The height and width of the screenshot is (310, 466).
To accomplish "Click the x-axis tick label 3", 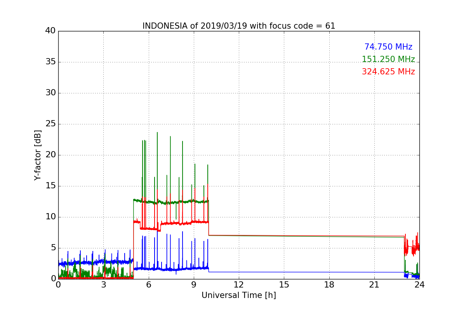I will [103, 285].
